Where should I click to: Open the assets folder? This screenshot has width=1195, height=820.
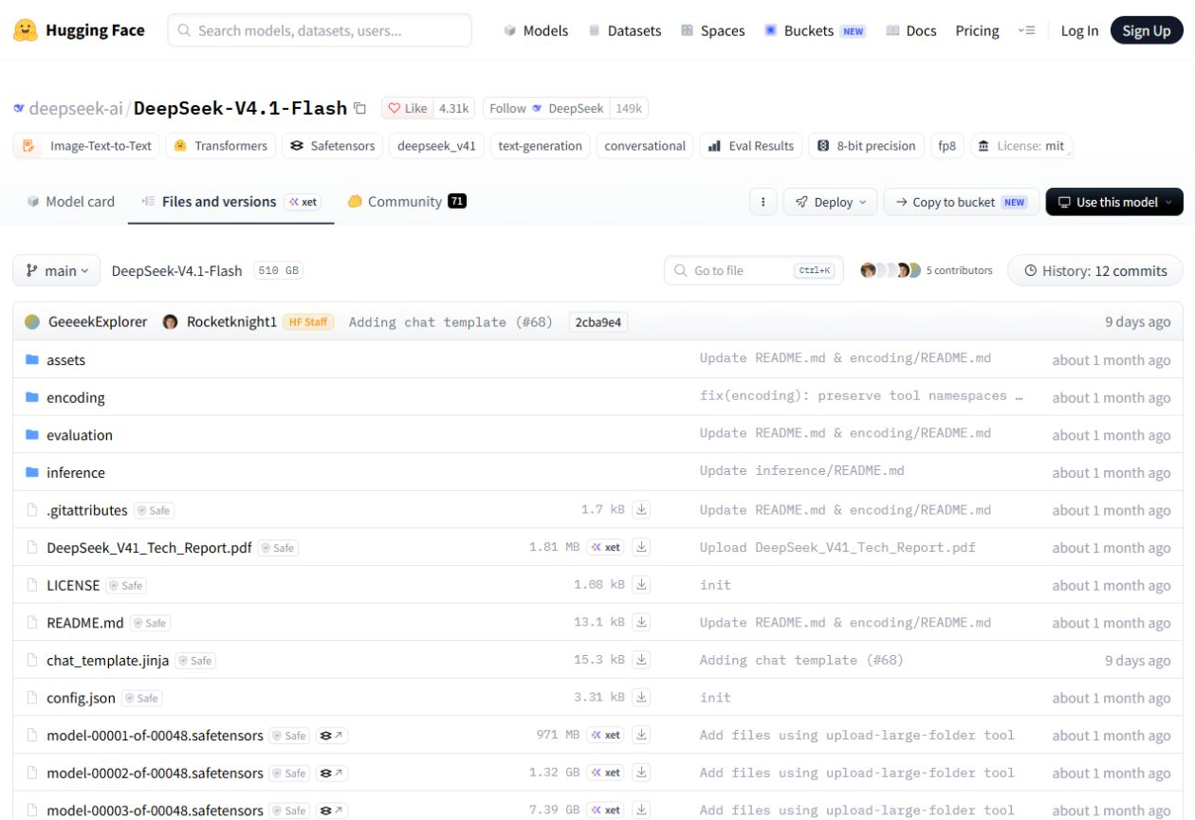[x=65, y=360]
